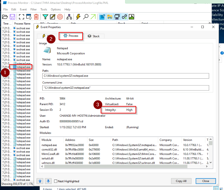Click the PID value 5984
This screenshot has width=224, height=190.
click(62, 99)
